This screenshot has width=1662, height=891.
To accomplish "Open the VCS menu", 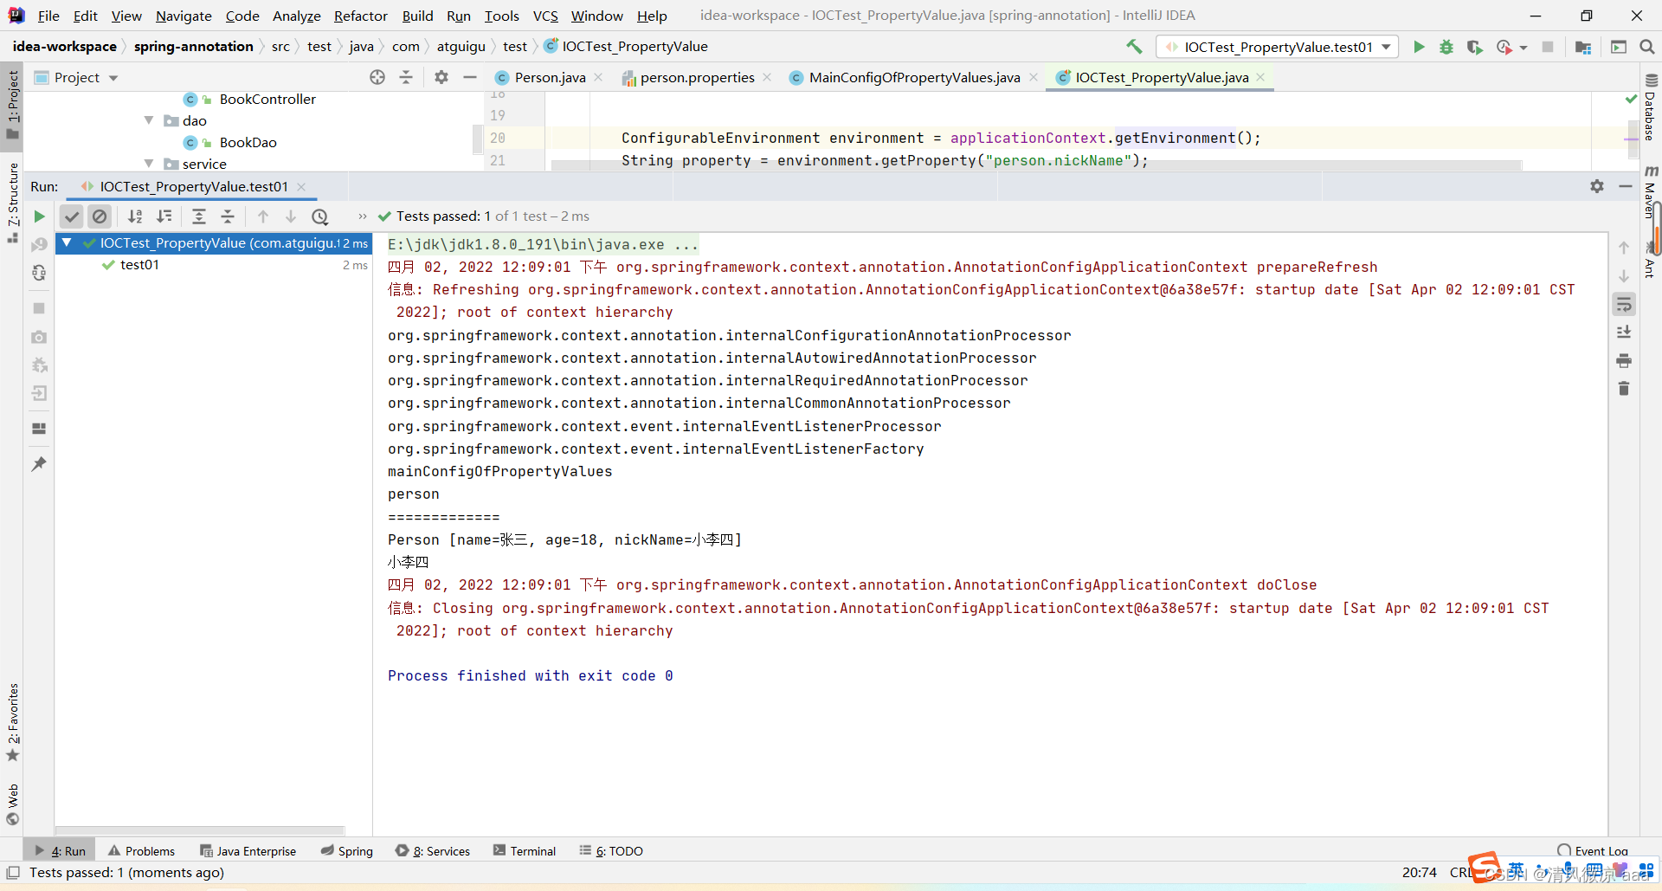I will point(545,16).
